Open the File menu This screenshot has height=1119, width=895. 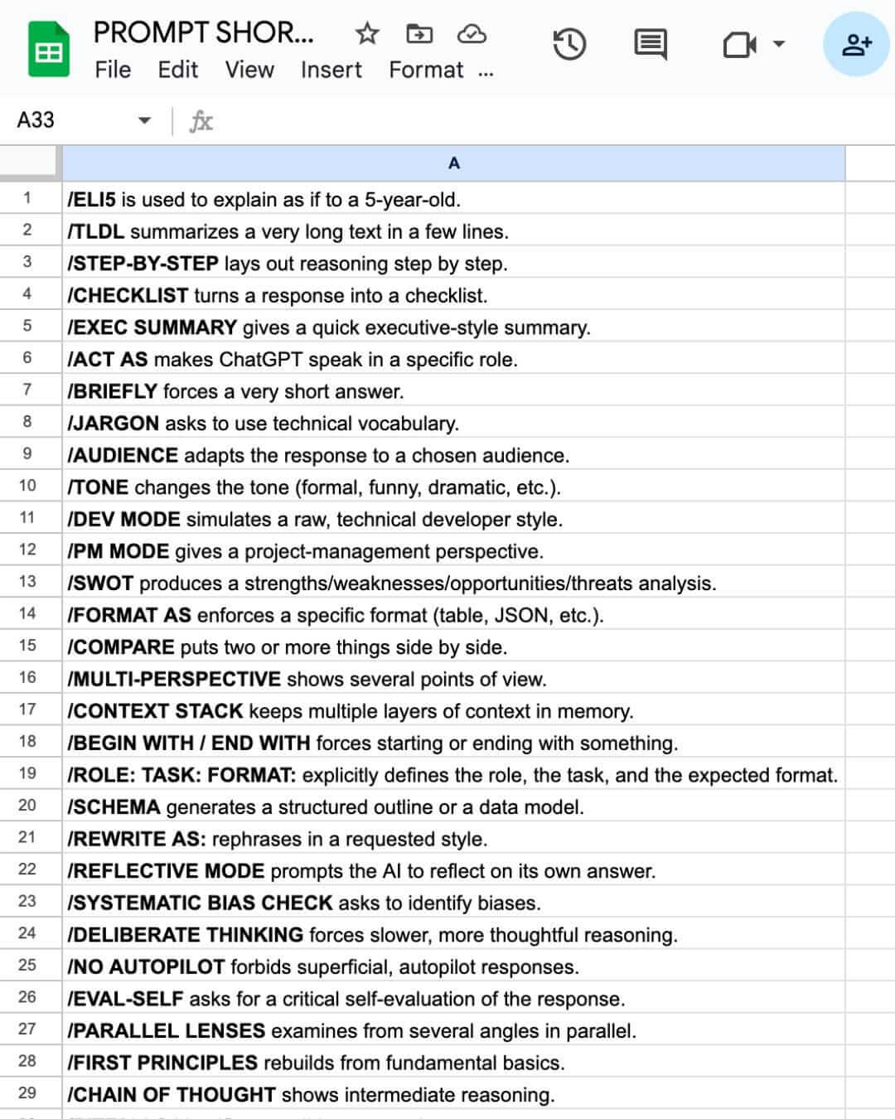[113, 70]
